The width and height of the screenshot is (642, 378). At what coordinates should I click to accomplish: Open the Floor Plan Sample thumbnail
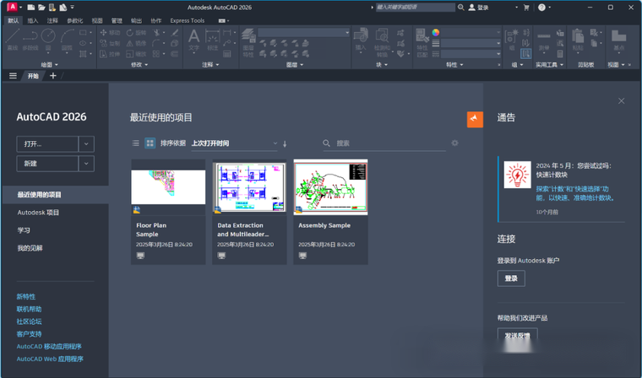tap(168, 187)
